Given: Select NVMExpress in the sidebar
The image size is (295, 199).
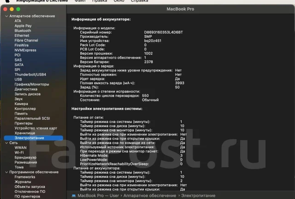Looking at the screenshot, I should [25, 50].
